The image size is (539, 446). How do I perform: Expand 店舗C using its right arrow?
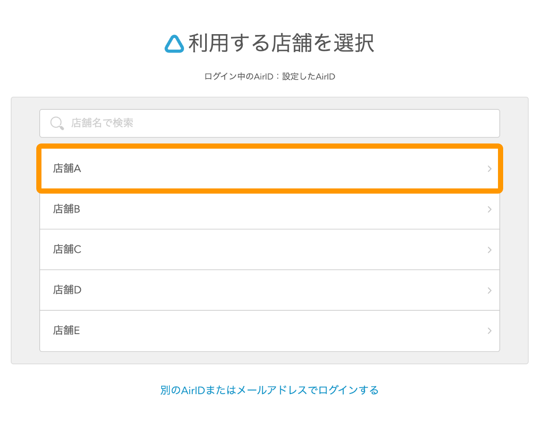pos(489,250)
